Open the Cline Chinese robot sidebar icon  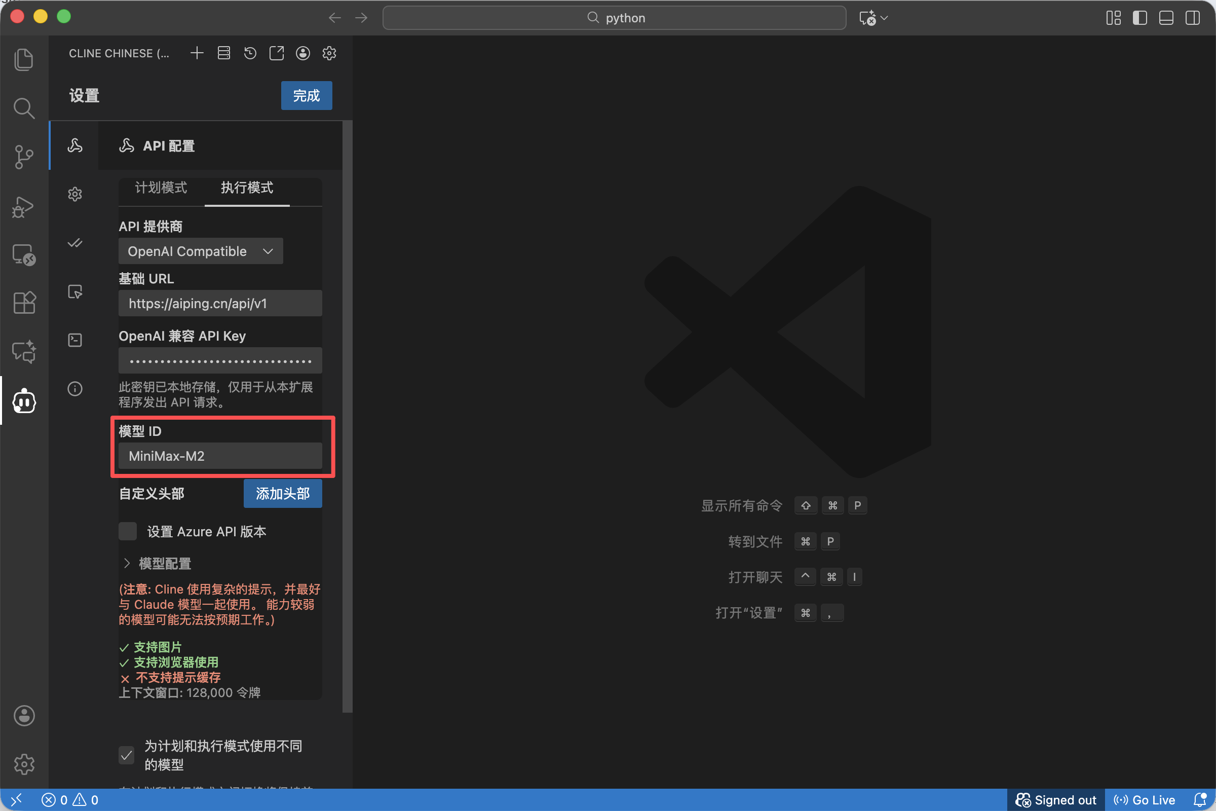pyautogui.click(x=24, y=401)
